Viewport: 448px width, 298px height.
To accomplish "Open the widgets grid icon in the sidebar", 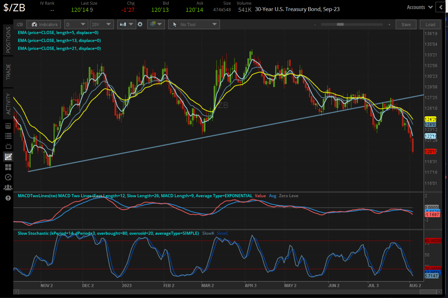I will click(8, 167).
